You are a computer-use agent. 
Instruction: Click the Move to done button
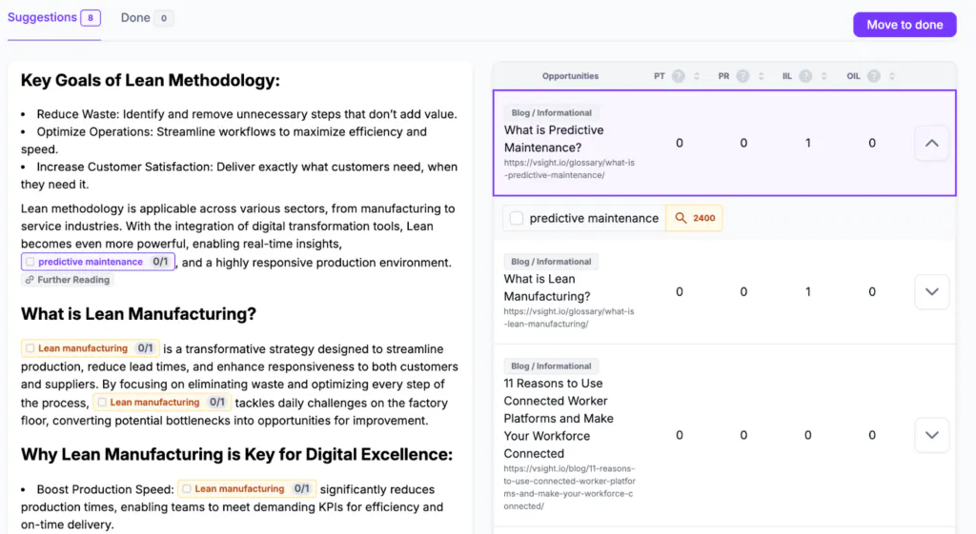tap(905, 25)
